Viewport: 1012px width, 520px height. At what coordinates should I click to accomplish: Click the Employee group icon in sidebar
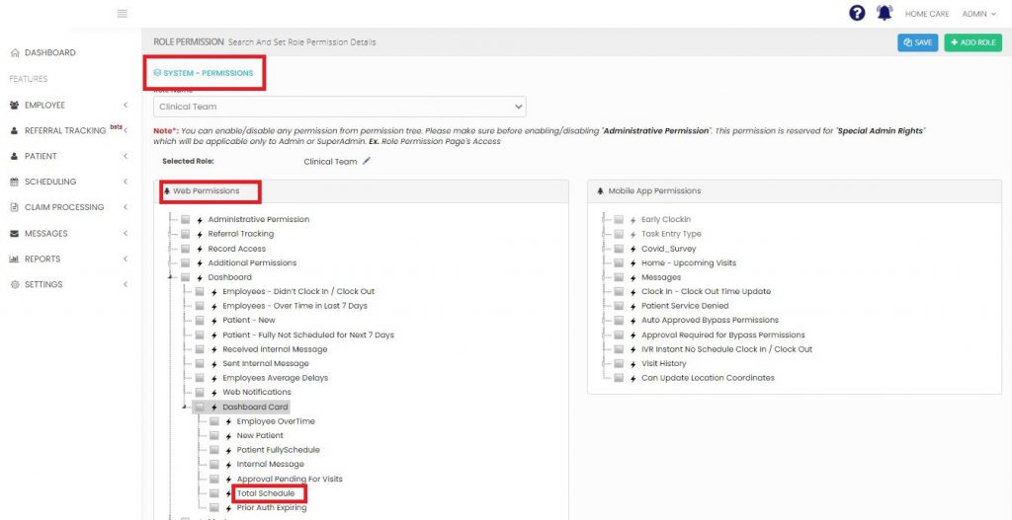[x=15, y=105]
